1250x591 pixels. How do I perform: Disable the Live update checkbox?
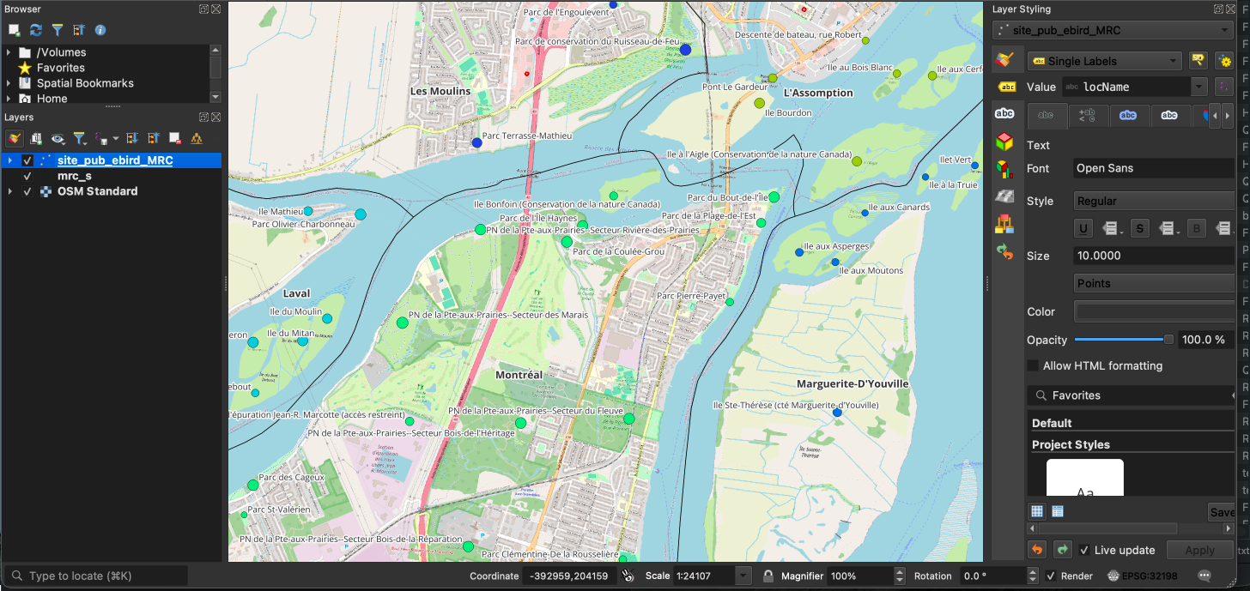point(1084,550)
